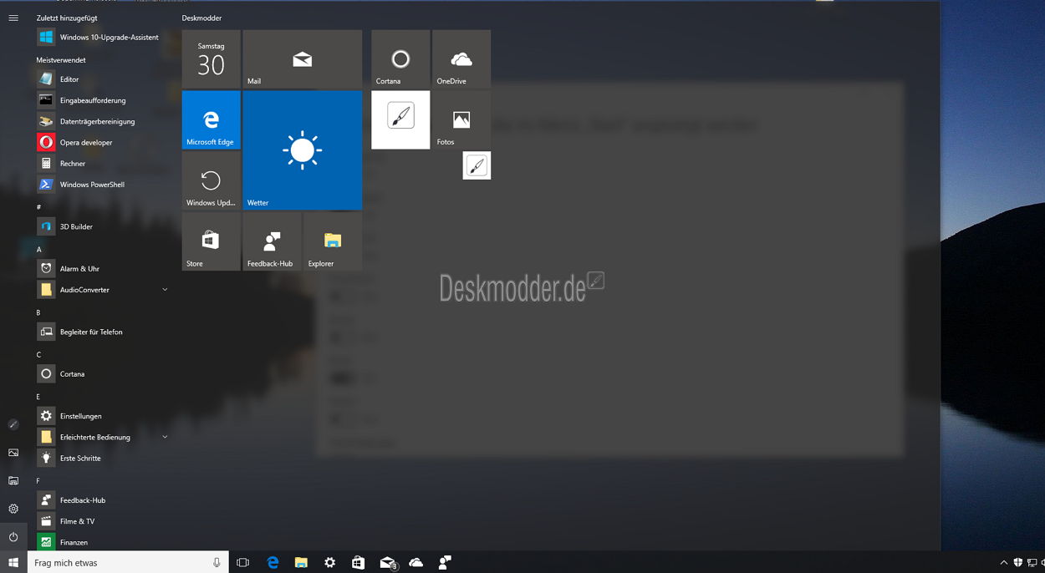Screen dimensions: 1045x573
Task: Open the Wetter weather tile
Action: tap(303, 150)
